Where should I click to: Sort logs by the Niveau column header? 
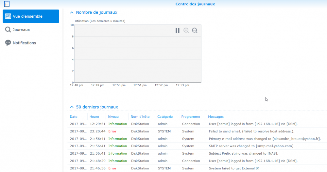[113, 117]
